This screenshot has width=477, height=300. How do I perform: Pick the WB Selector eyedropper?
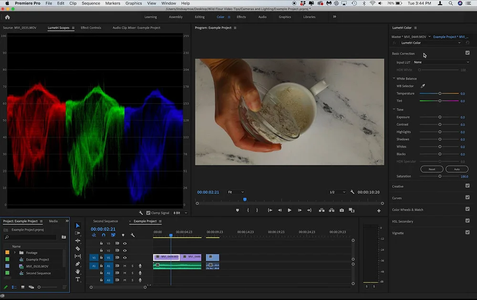[423, 86]
